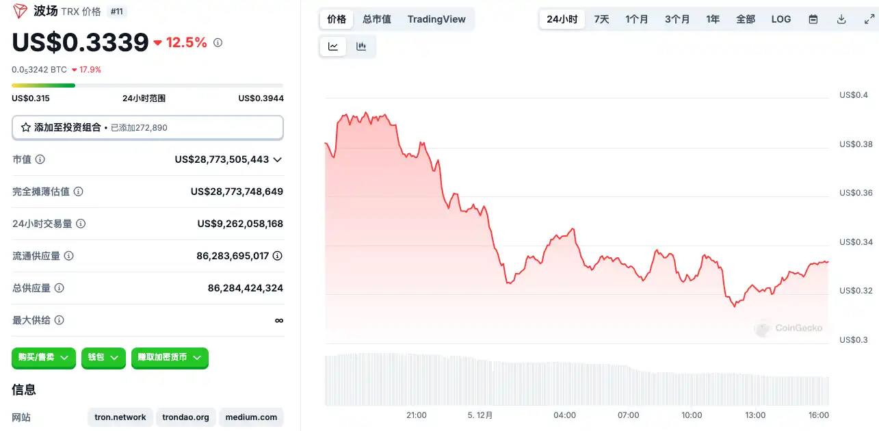Click the info icon beside 市值

coord(40,159)
